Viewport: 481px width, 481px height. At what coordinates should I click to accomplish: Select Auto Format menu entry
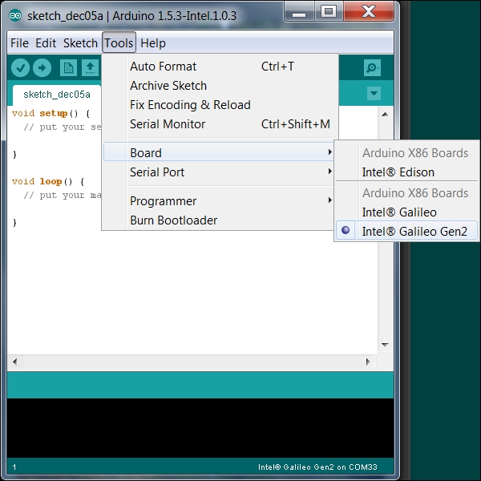(219, 67)
